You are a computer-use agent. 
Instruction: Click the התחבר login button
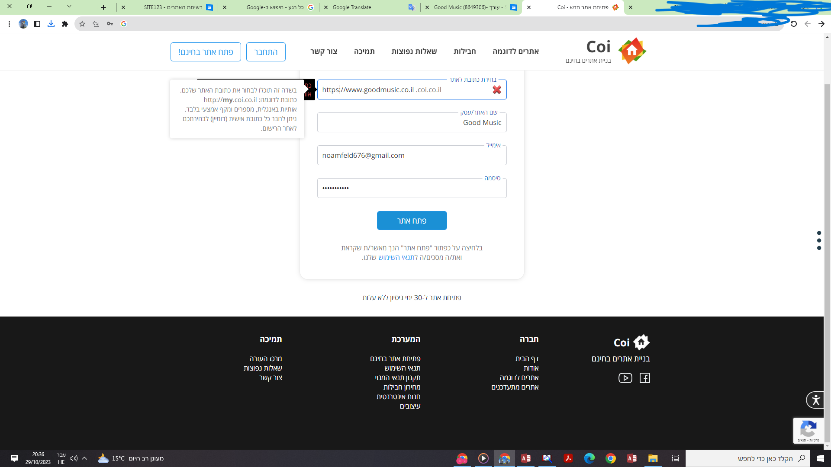(x=265, y=52)
